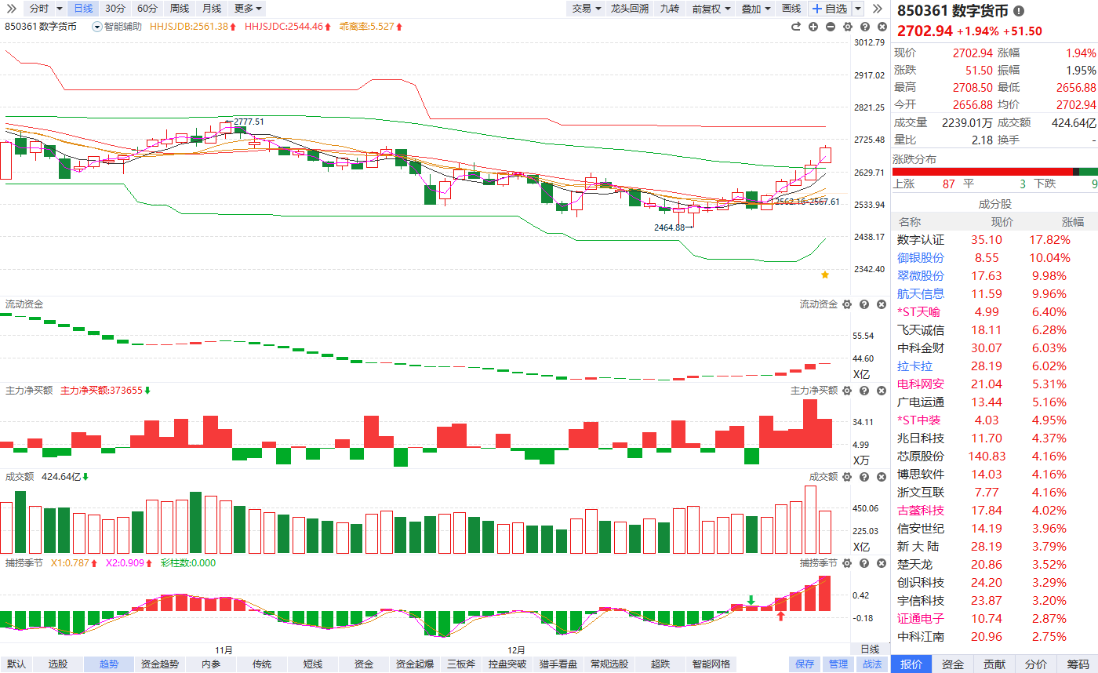Image resolution: width=1098 pixels, height=673 pixels.
Task: Click the info icon beside 数字货币 title
Action: click(x=1019, y=11)
